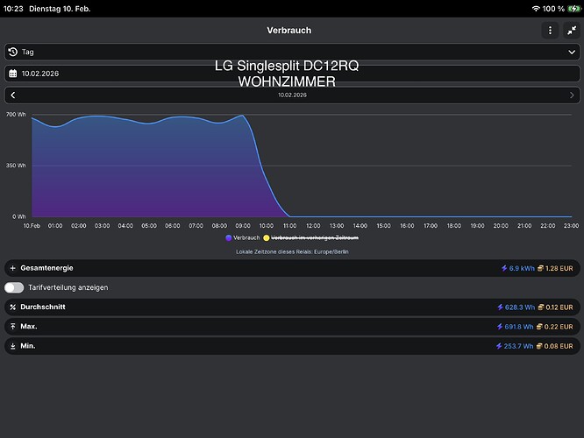Select the Min. row
Screen dimensions: 584x438
tap(292, 346)
